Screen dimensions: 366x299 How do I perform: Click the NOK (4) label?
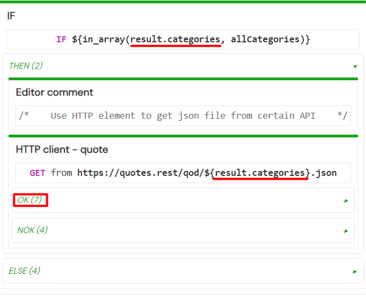click(x=32, y=230)
